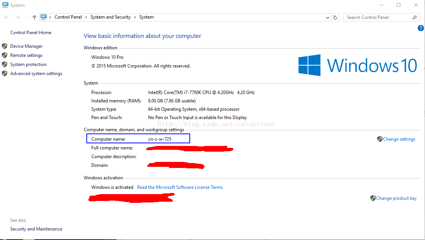Open the recent locations dropdown arrow
The width and height of the screenshot is (425, 240).
[x=27, y=17]
